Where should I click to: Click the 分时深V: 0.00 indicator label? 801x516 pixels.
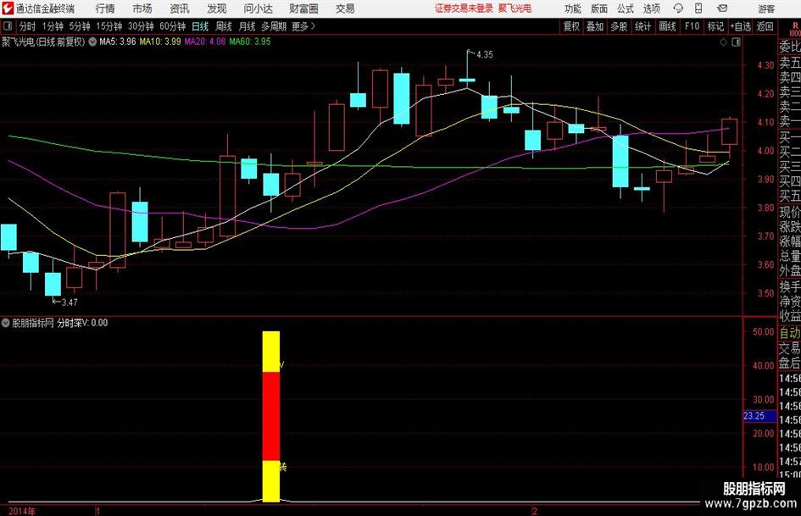tap(82, 323)
